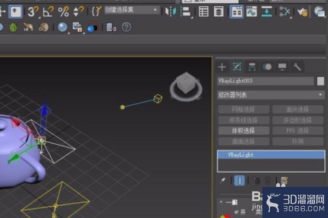
Task: Click the 网格选择 button
Action: coord(243,109)
